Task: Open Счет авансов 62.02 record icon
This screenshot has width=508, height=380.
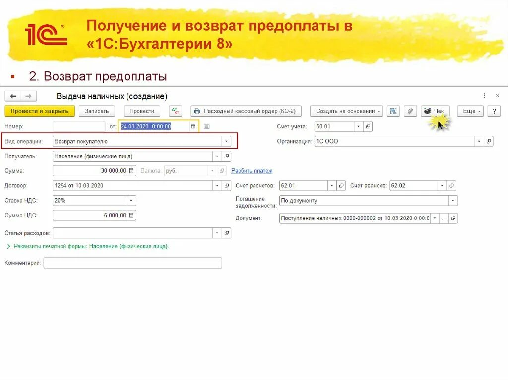Action: [x=451, y=186]
